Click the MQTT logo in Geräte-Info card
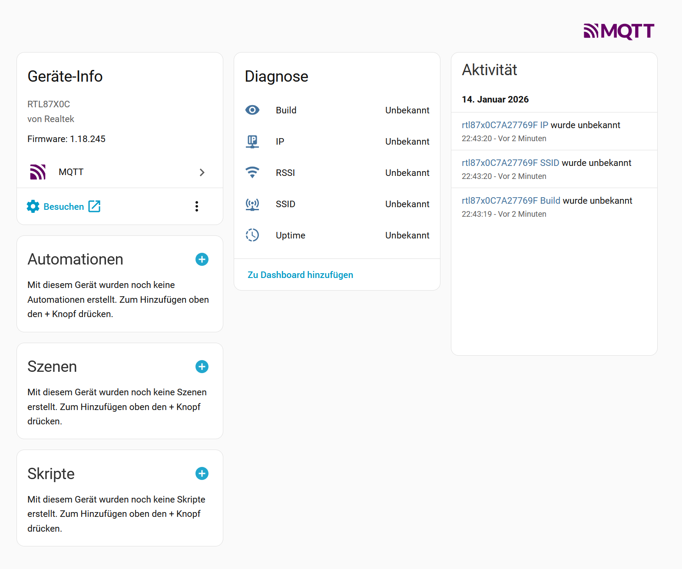 pos(38,172)
